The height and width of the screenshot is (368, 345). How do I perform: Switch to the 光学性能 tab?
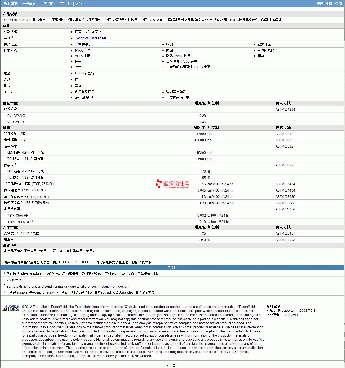click(65, 4)
